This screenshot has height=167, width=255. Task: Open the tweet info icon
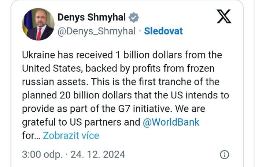point(225,155)
